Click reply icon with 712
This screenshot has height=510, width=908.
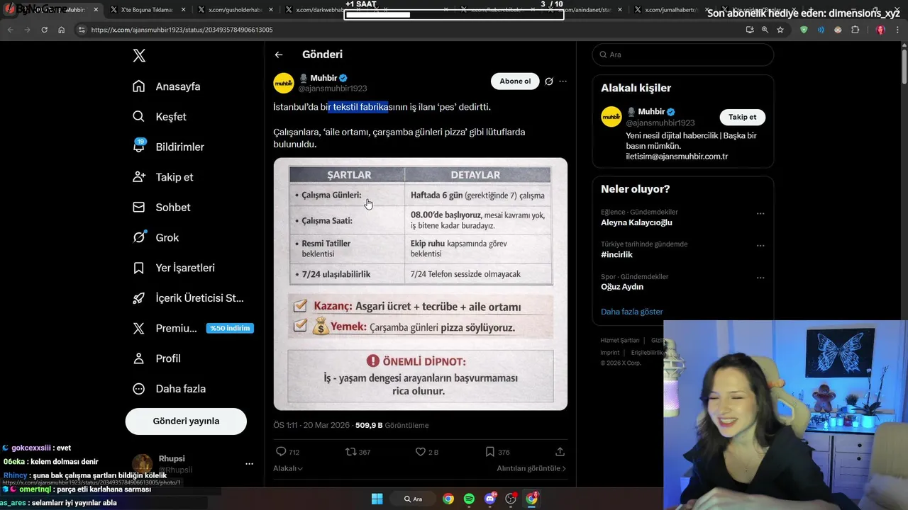coord(281,451)
